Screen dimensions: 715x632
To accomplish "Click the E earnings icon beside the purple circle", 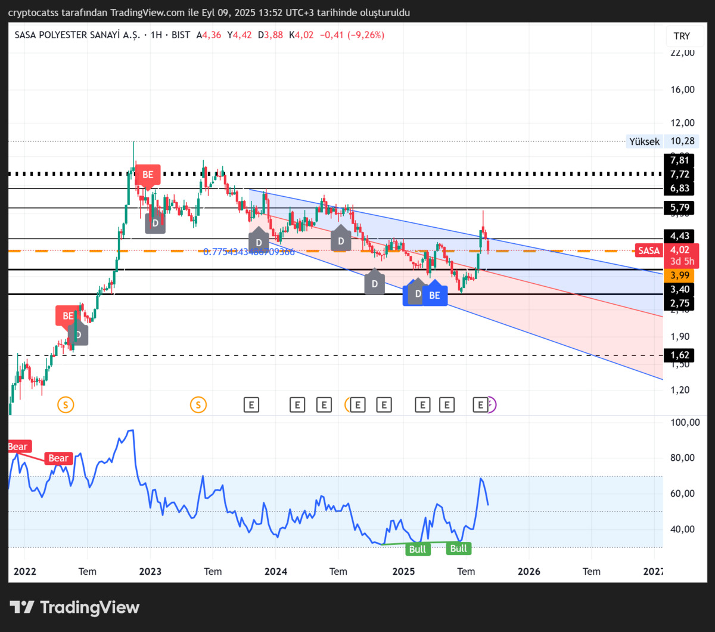I will 480,405.
